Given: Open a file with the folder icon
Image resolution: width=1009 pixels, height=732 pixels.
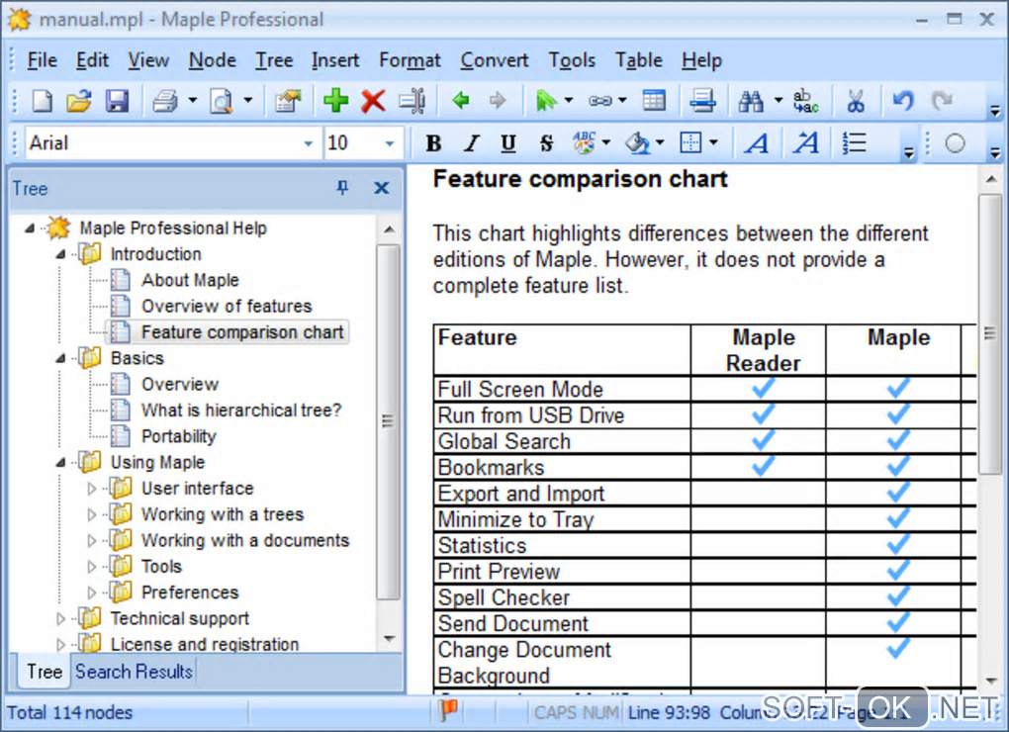Looking at the screenshot, I should click(x=79, y=101).
